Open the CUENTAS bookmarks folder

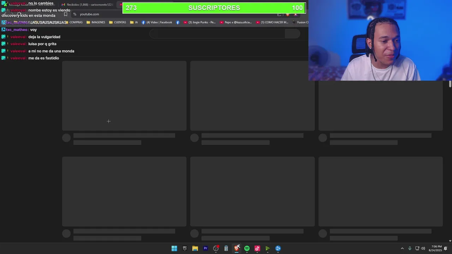[118, 22]
